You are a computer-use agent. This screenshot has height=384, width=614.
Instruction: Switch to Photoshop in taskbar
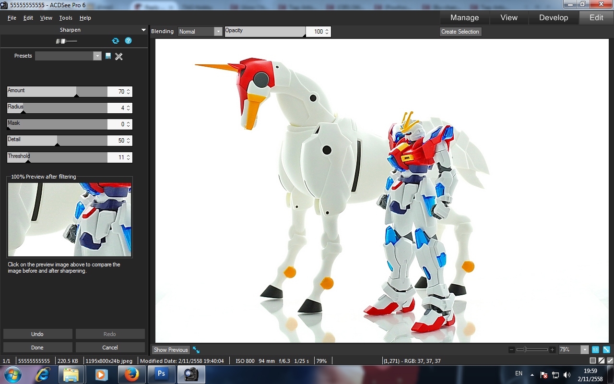pos(161,374)
